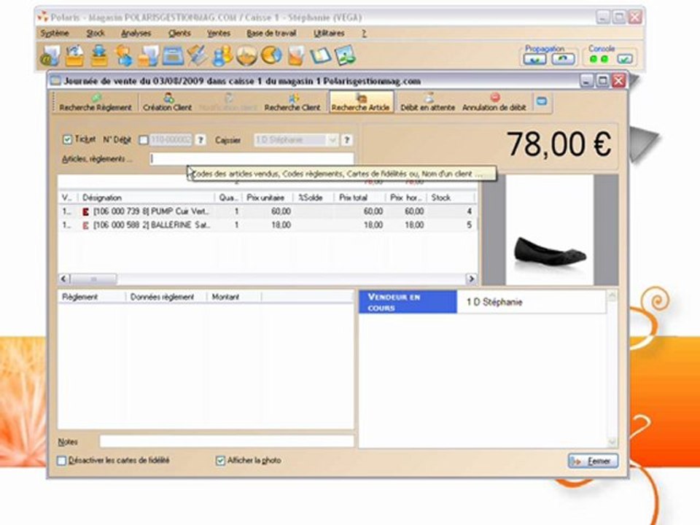Click the box with blue down arrow icon
The image size is (700, 525).
tap(99, 56)
